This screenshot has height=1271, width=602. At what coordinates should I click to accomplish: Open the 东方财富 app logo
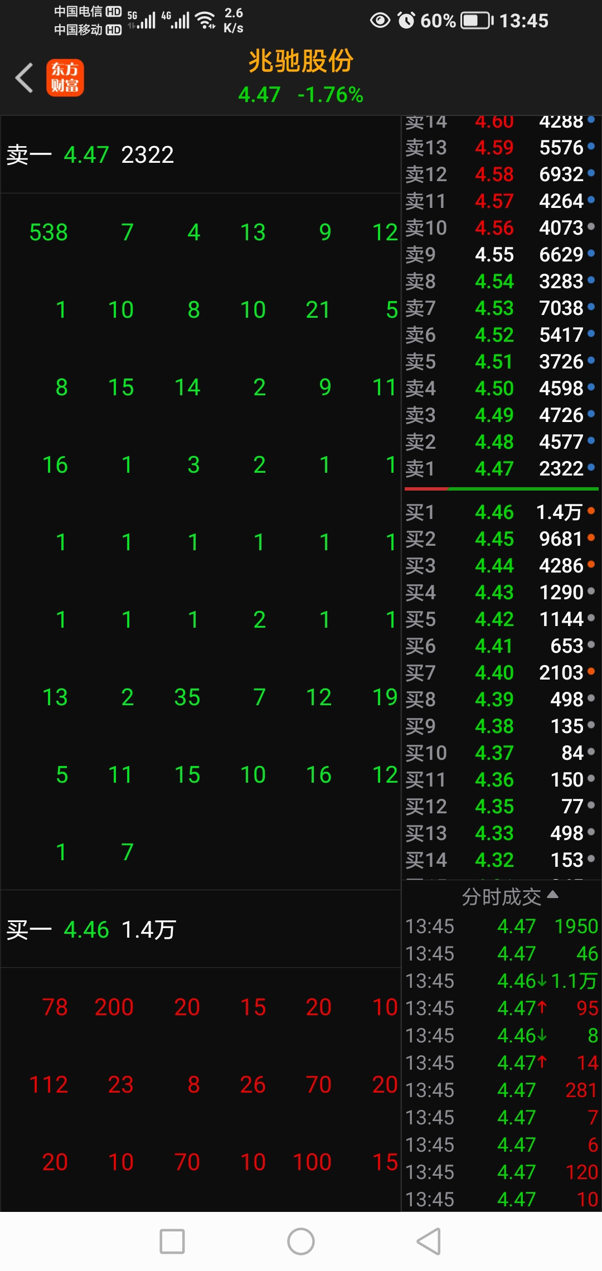(65, 77)
